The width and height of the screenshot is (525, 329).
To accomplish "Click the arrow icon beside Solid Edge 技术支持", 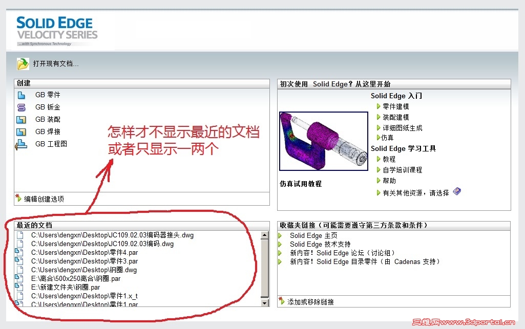I will coord(280,245).
